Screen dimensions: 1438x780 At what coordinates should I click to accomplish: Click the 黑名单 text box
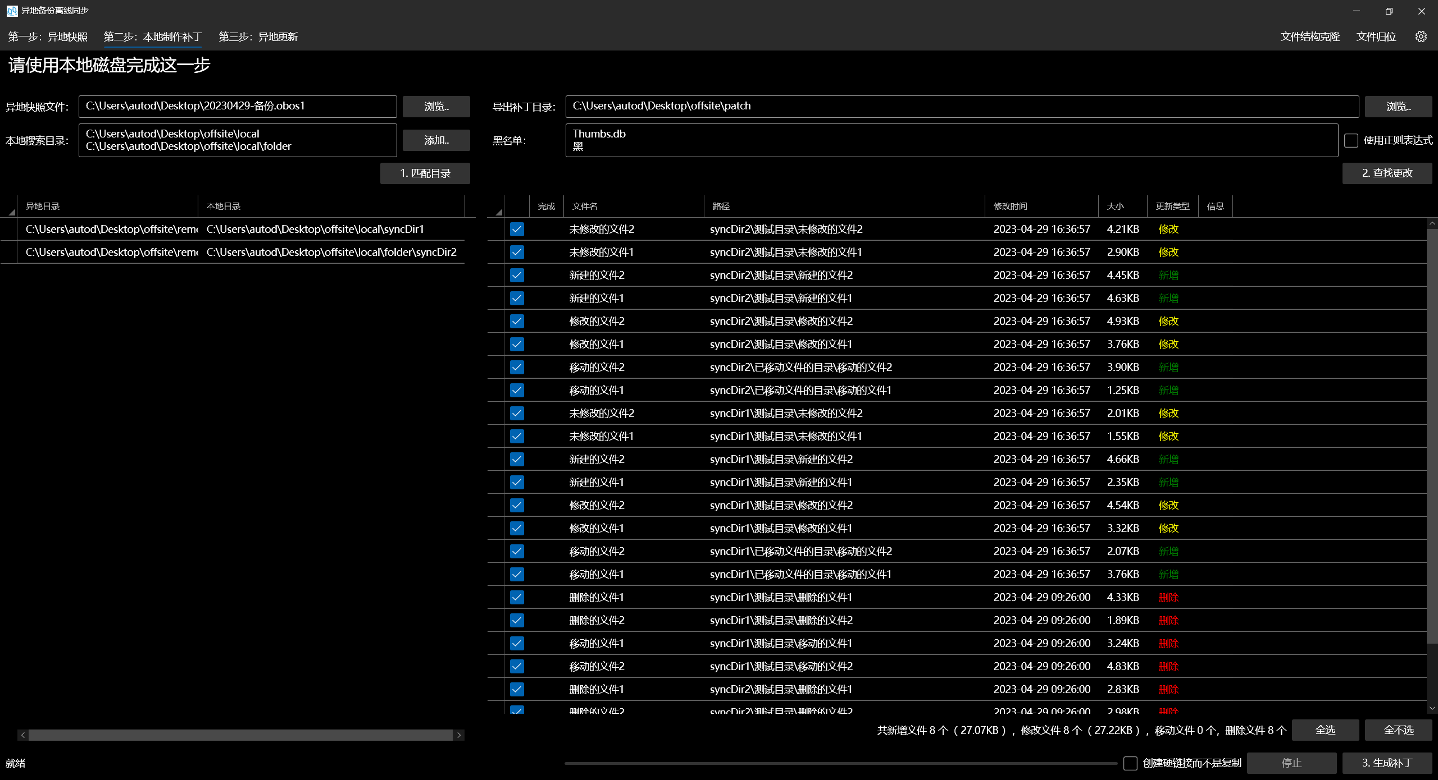(x=952, y=140)
